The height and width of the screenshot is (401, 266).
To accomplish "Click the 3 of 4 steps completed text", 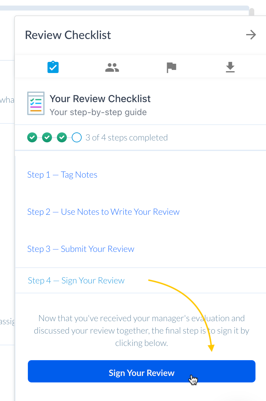I will coord(127,138).
